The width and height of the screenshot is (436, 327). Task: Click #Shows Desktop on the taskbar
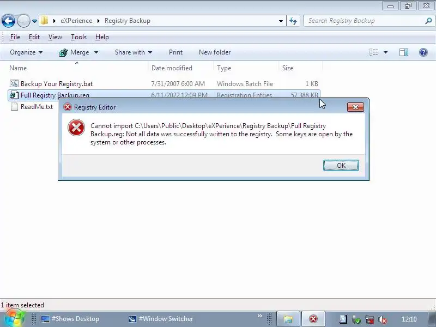click(x=70, y=319)
